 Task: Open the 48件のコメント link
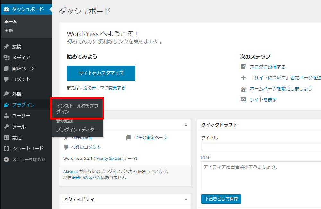click(86, 147)
